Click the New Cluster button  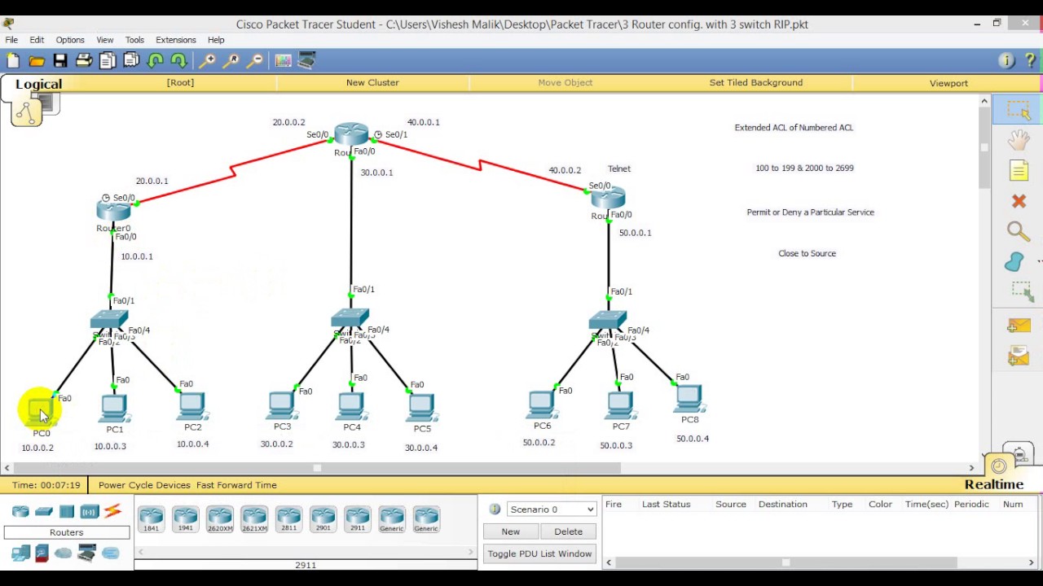[x=372, y=82]
